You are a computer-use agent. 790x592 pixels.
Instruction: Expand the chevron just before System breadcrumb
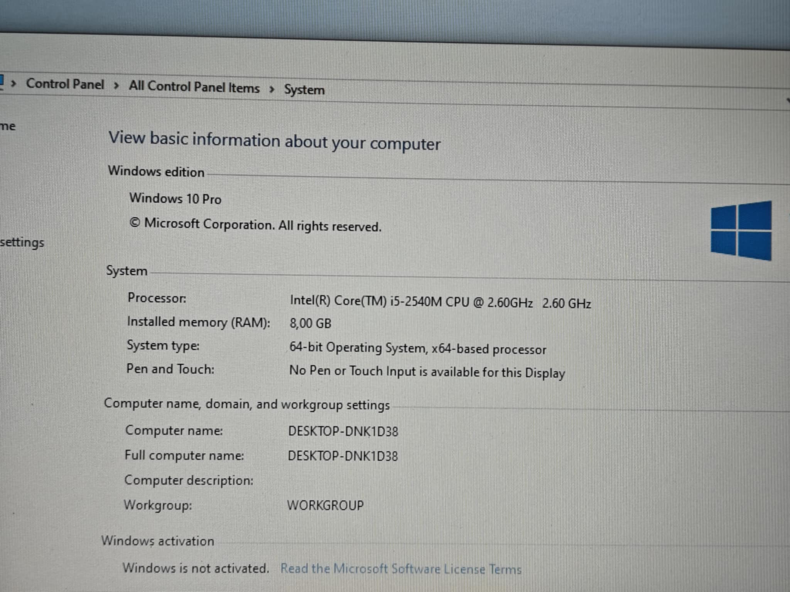point(272,89)
